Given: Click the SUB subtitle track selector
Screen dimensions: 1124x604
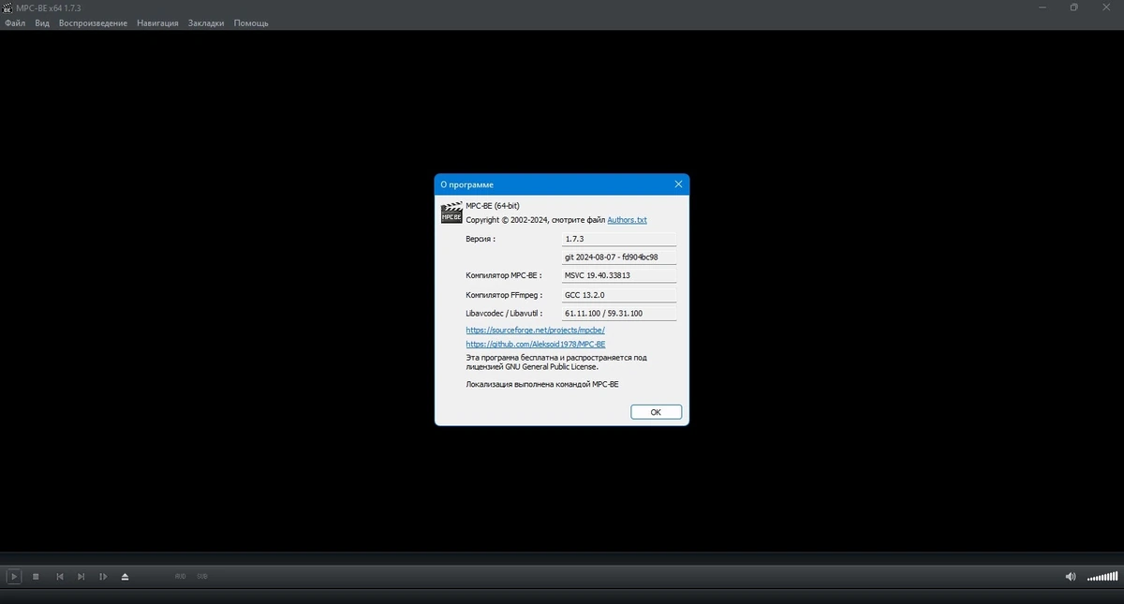Looking at the screenshot, I should coord(202,577).
